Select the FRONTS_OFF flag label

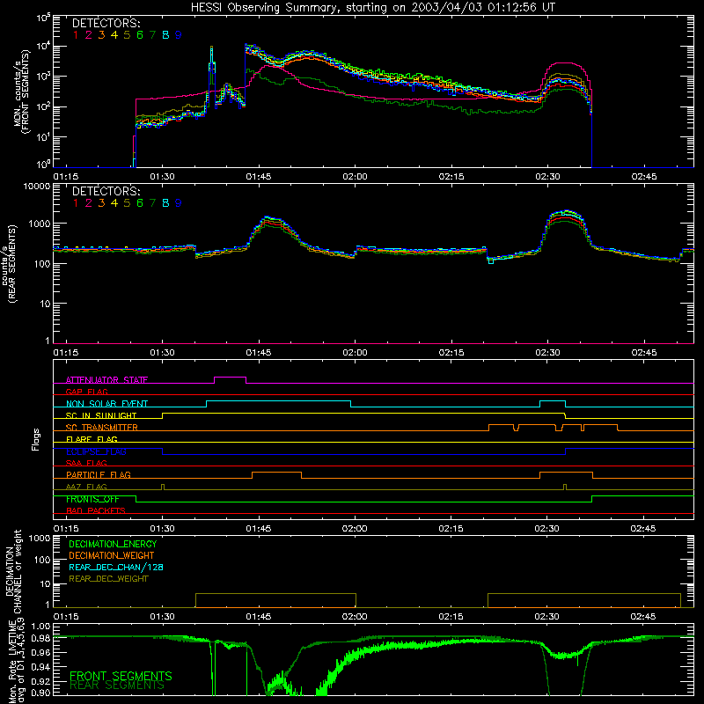click(x=92, y=499)
